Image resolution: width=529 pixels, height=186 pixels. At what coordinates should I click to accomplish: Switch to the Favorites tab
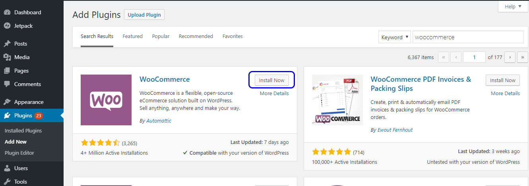click(x=233, y=36)
